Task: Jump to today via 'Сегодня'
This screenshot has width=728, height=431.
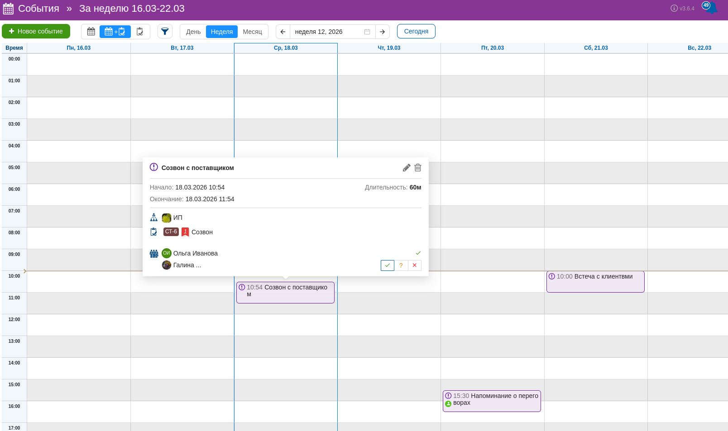Action: pos(416,31)
